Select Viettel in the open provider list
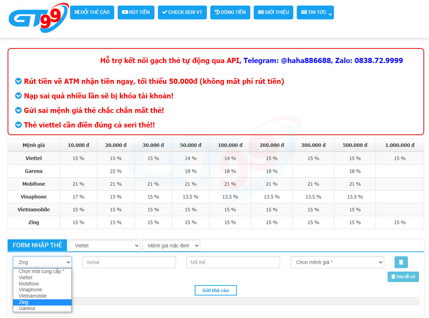This screenshot has height=318, width=429. [42, 277]
